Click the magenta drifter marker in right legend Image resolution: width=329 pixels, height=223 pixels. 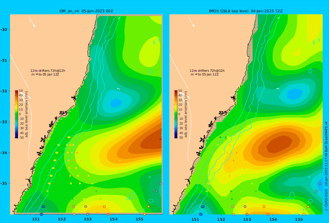tap(196, 71)
